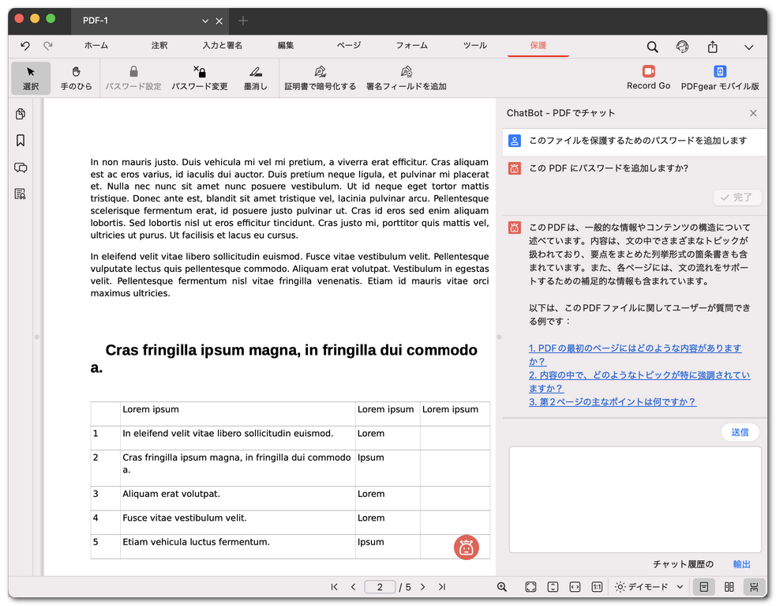Image resolution: width=776 pixels, height=606 pixels.
Task: Open the フォーム ribbon tab
Action: tap(411, 46)
